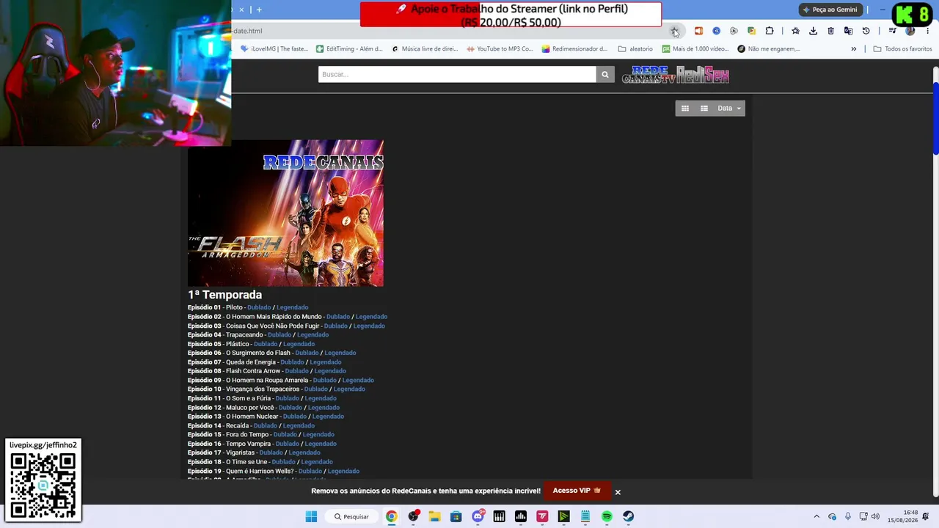
Task: Open the star-list bookmarks extension icon
Action: 795,31
